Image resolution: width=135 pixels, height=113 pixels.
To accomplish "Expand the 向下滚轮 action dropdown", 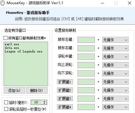I will tap(115, 73).
